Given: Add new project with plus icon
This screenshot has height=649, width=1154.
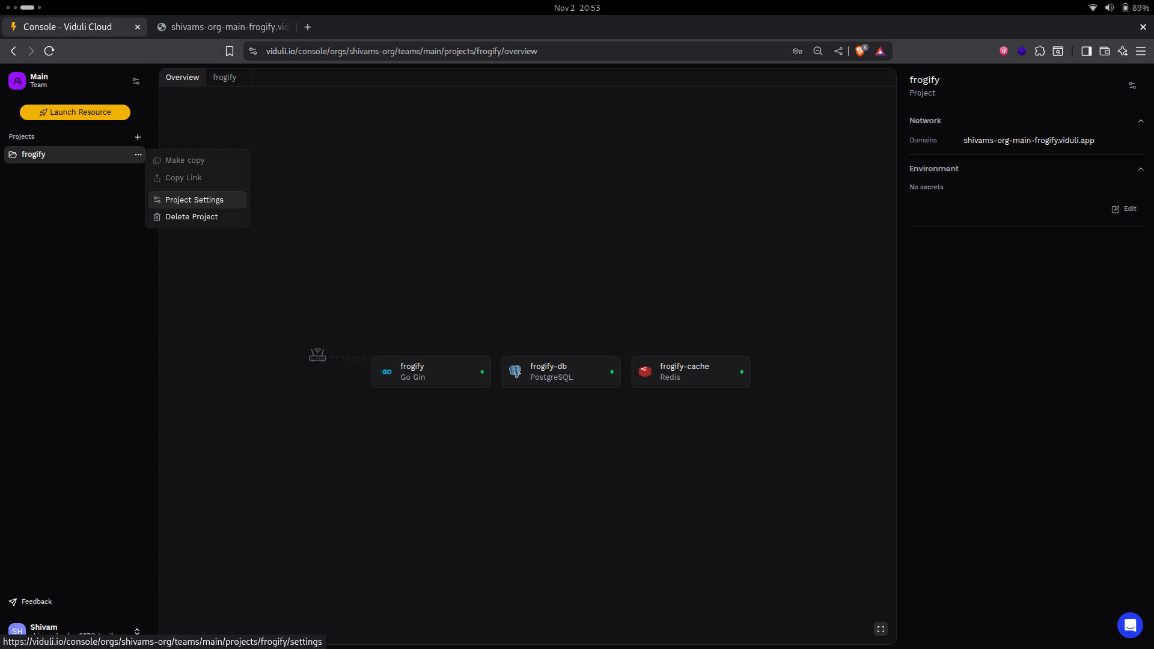Looking at the screenshot, I should (x=138, y=137).
